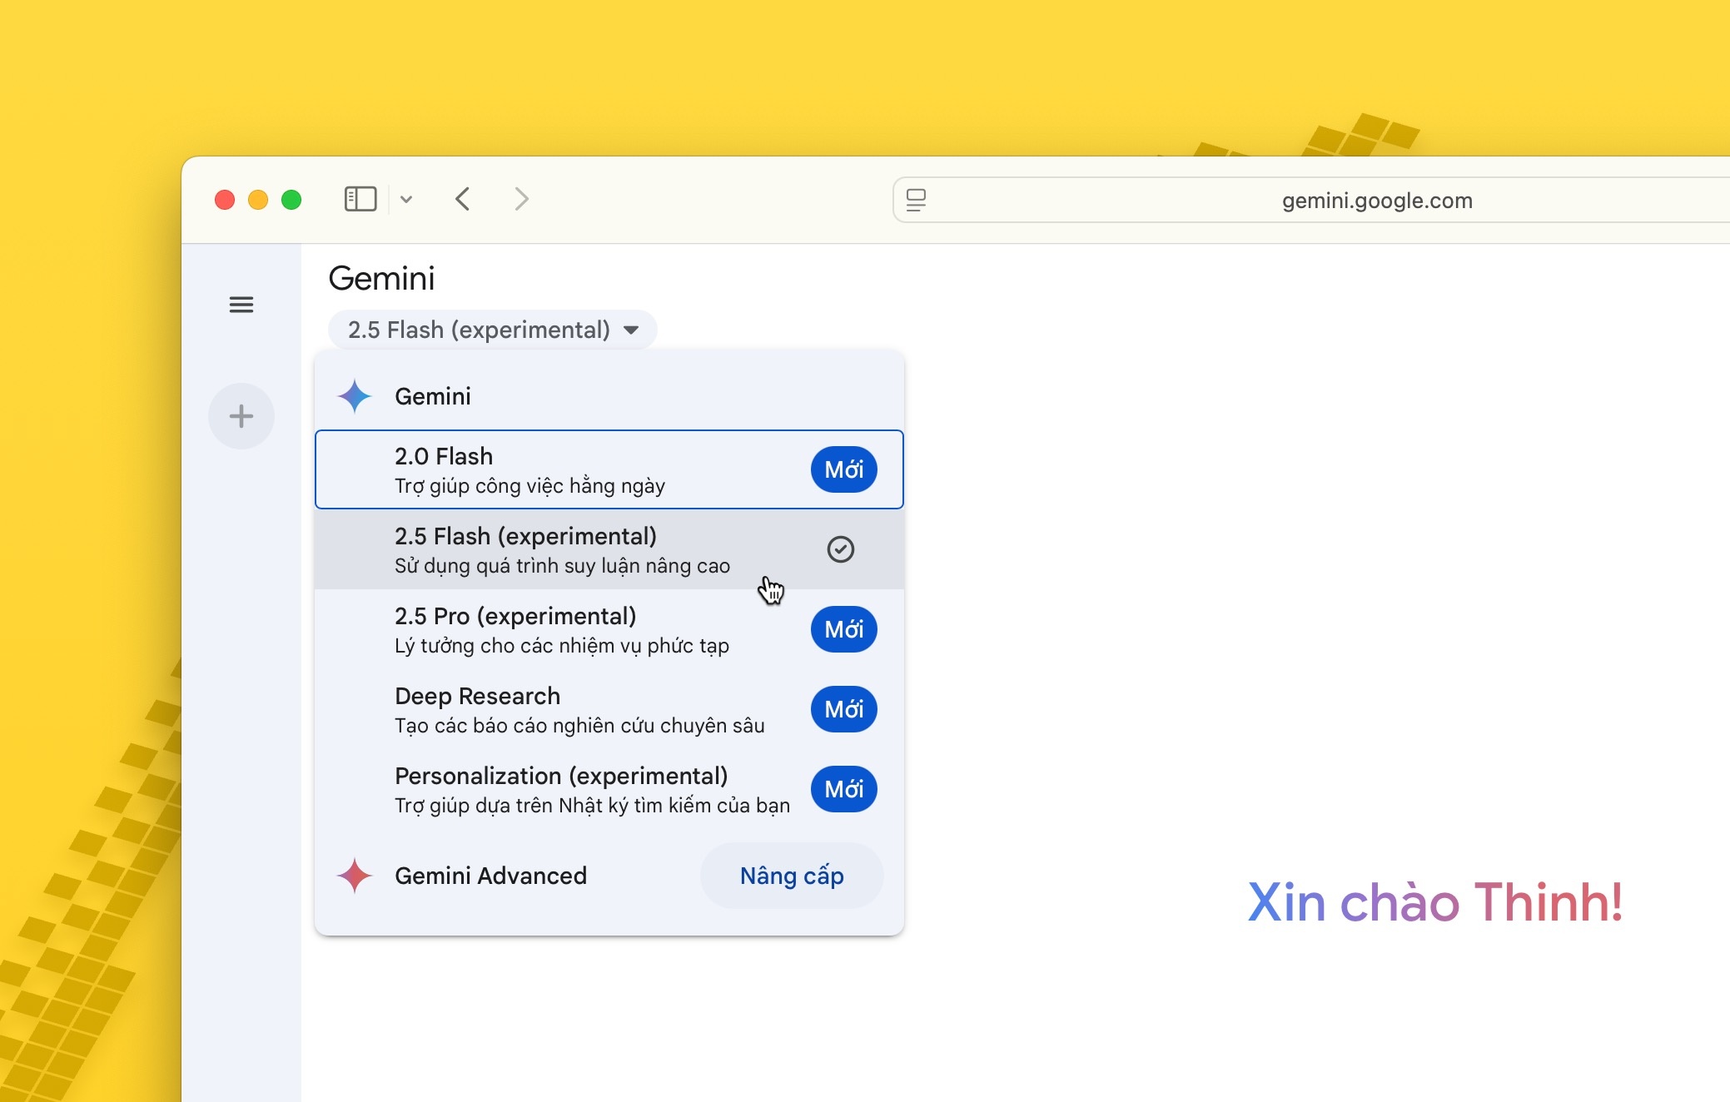Click the new chat plus button

[x=241, y=416]
